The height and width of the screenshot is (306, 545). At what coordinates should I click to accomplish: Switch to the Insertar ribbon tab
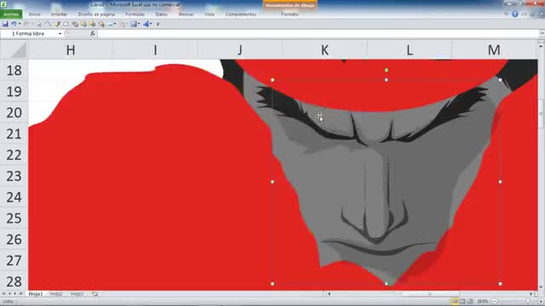tap(59, 14)
